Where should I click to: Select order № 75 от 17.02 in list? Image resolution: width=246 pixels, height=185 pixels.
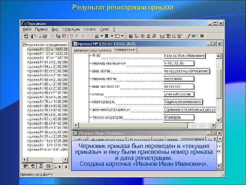[x=47, y=101]
